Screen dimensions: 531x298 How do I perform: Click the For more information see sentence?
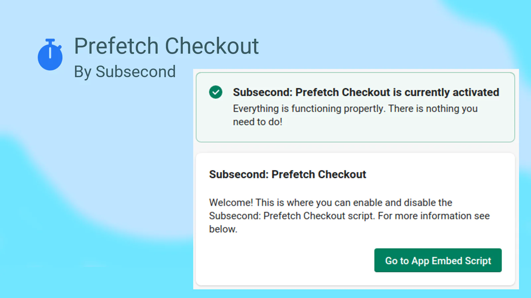pos(434,216)
